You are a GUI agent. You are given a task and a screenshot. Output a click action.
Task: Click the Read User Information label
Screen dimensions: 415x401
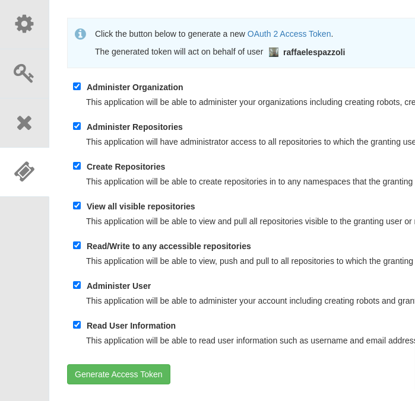point(131,326)
